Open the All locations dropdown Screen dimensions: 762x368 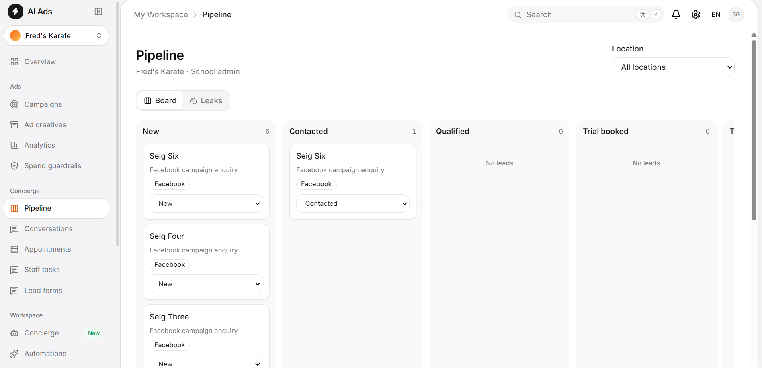click(673, 67)
